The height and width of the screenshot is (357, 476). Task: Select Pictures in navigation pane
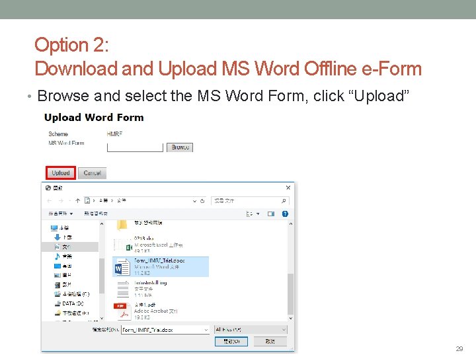[x=63, y=275]
